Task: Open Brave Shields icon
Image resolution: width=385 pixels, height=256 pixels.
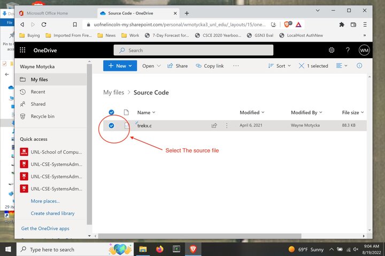Action: (x=287, y=24)
